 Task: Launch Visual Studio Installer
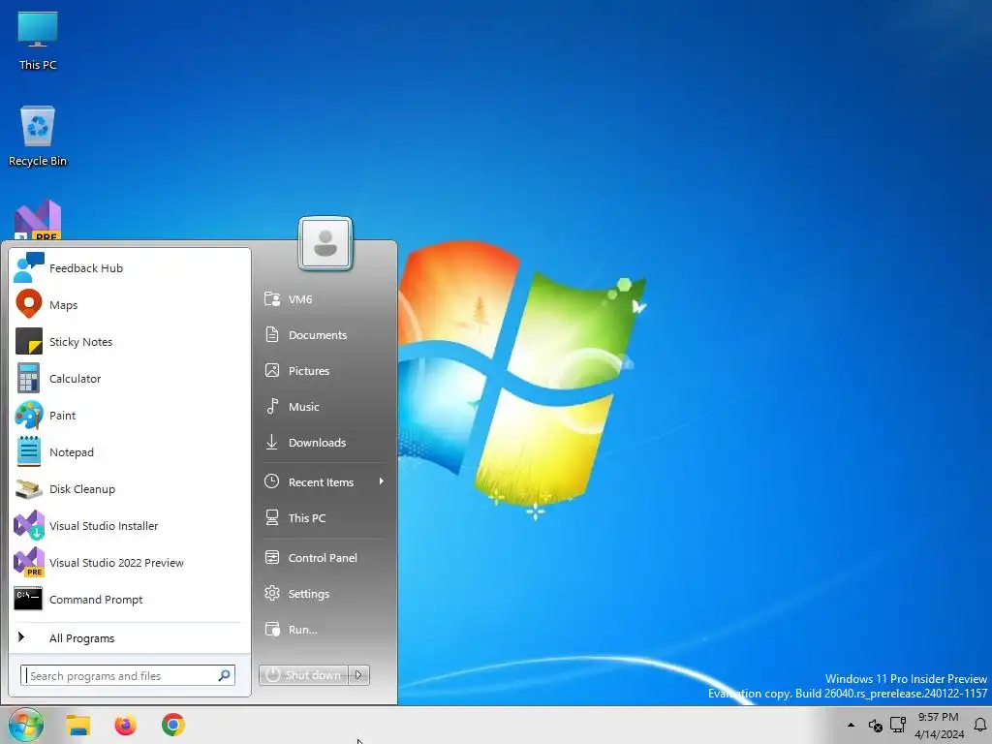pos(129,525)
